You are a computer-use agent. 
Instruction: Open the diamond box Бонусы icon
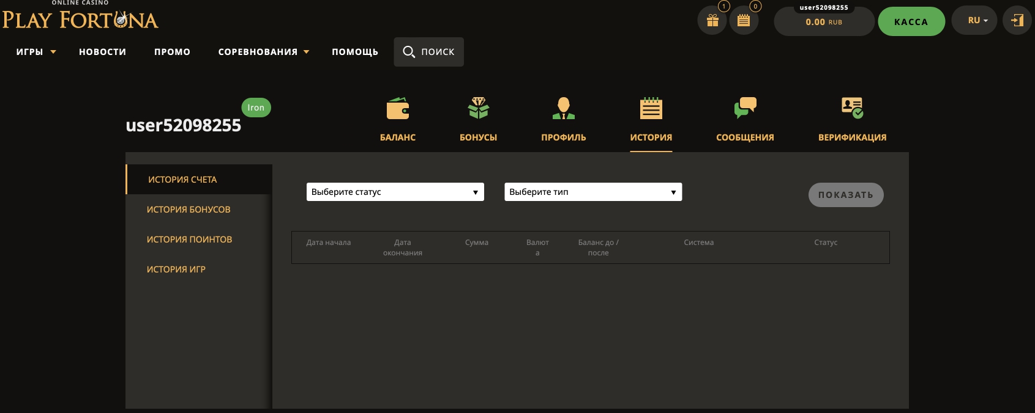478,109
